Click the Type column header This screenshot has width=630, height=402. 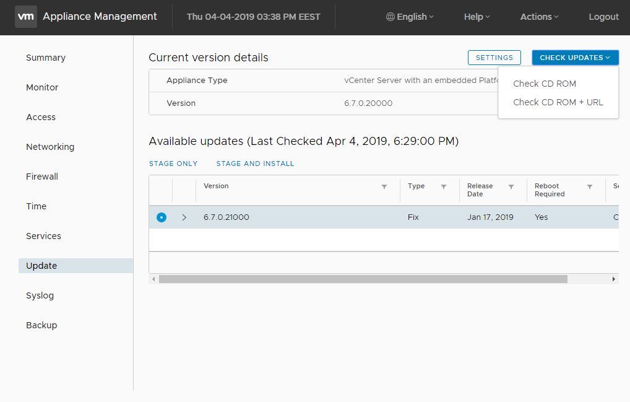tap(416, 186)
